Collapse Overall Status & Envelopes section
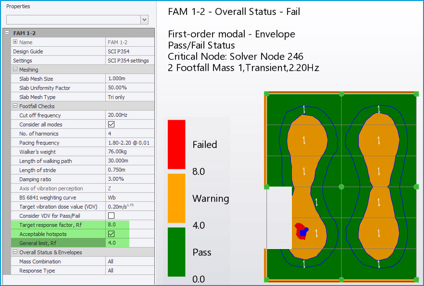Screen dimensions: 424x286 (x=15, y=252)
